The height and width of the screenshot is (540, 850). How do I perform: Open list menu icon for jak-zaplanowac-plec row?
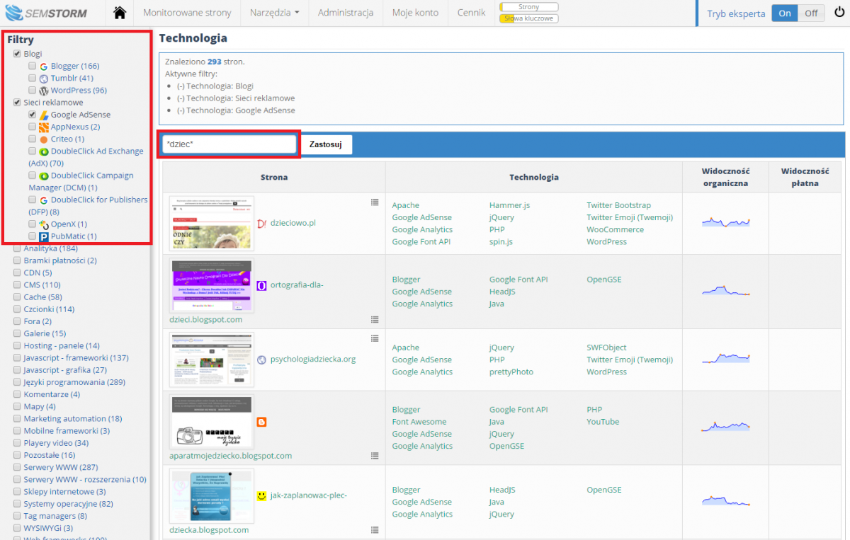pyautogui.click(x=375, y=529)
